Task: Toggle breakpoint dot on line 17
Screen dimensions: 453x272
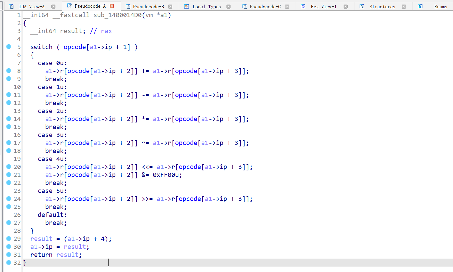Action: pyautogui.click(x=9, y=142)
